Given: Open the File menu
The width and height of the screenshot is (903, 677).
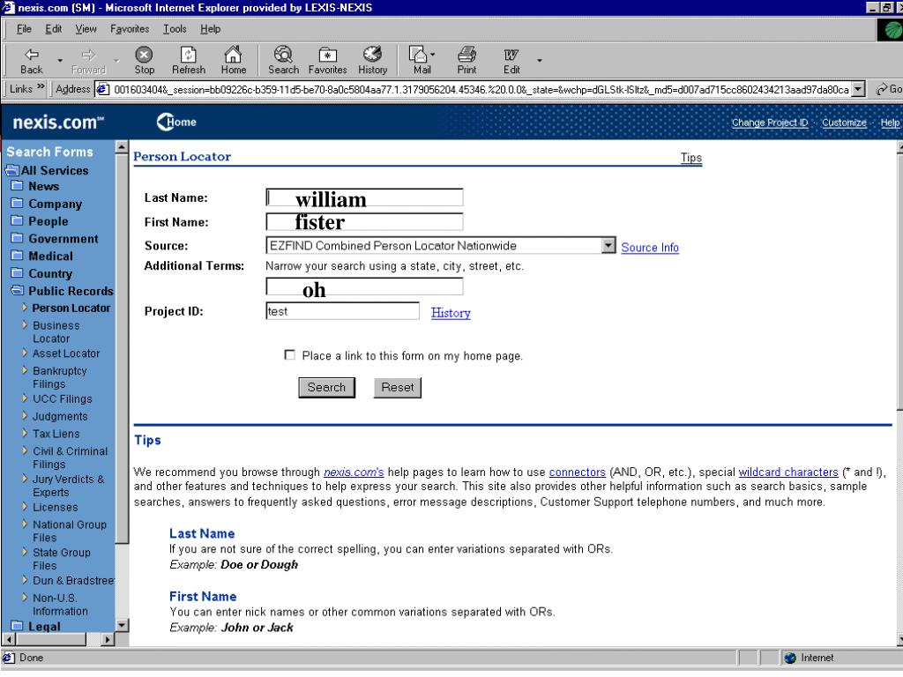Looking at the screenshot, I should click(x=24, y=29).
